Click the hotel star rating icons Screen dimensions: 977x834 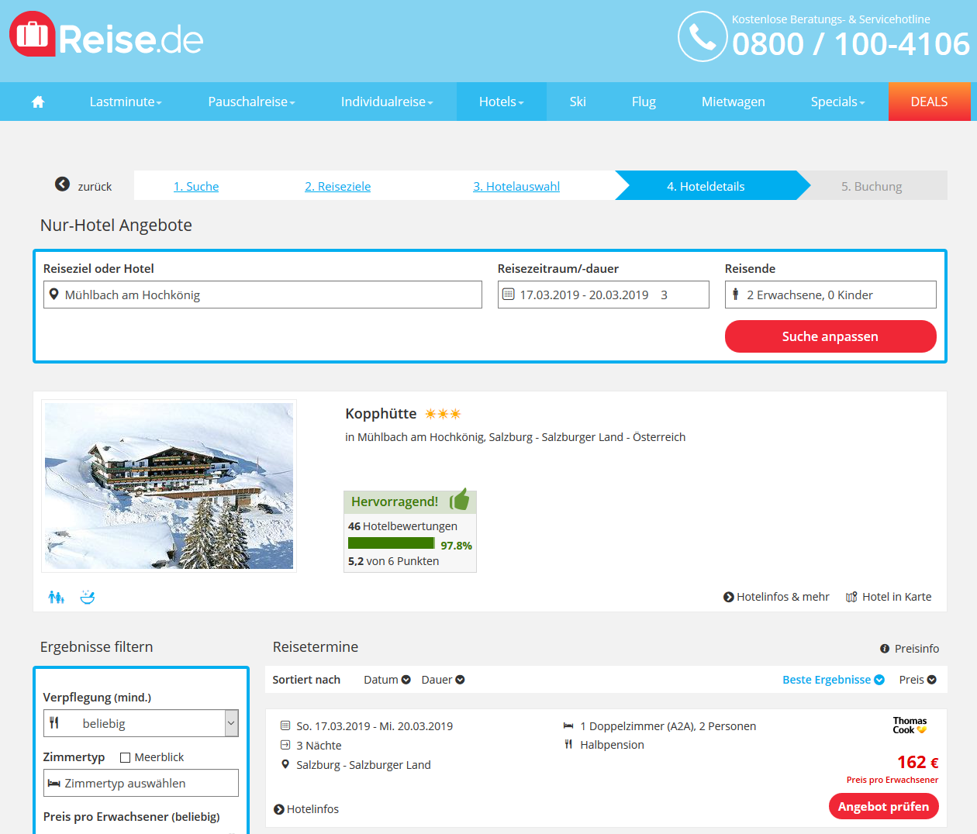pyautogui.click(x=443, y=414)
